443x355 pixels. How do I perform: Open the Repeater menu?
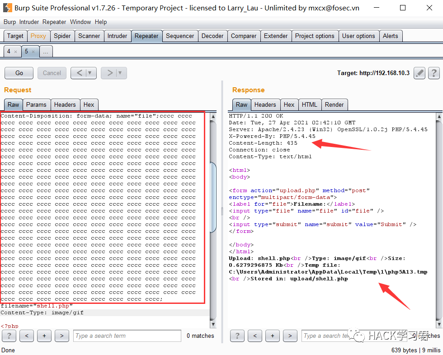[x=54, y=22]
